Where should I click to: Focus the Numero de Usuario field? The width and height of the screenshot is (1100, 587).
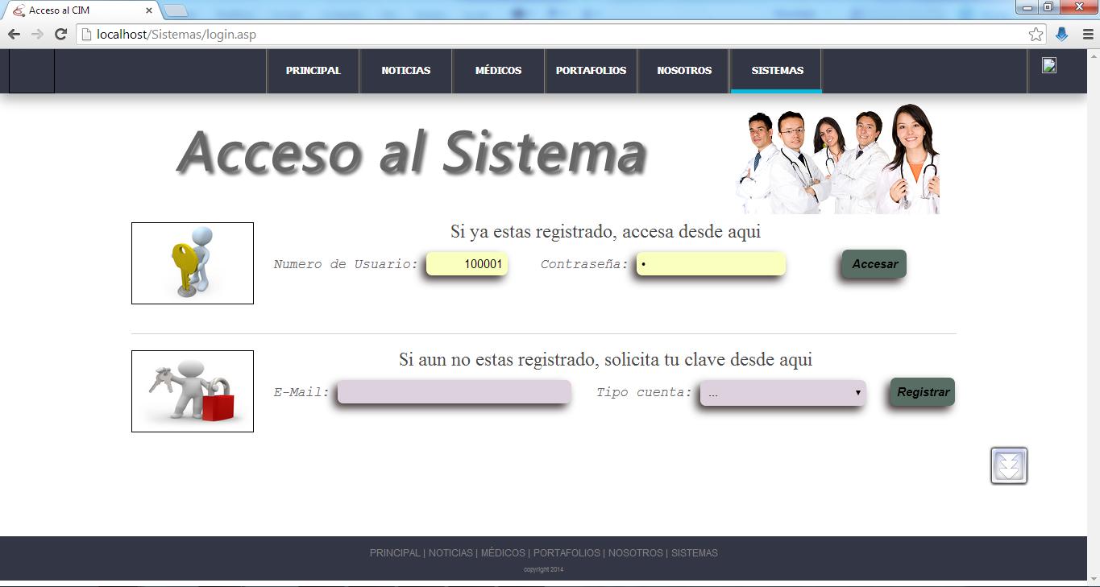tap(467, 264)
